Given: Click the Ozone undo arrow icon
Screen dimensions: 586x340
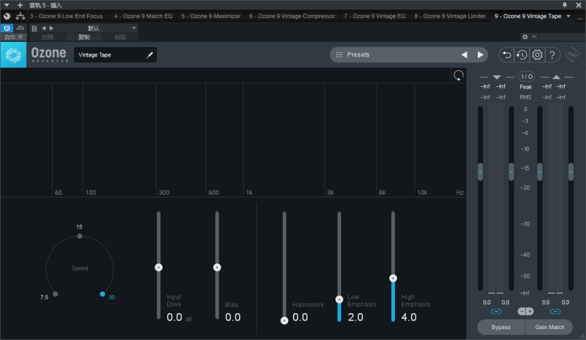Looking at the screenshot, I should [x=506, y=55].
